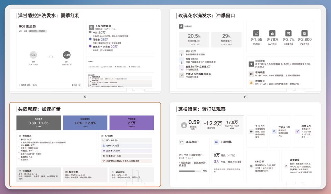Click the 夏季红利·上升通道 tag

coord(38,31)
